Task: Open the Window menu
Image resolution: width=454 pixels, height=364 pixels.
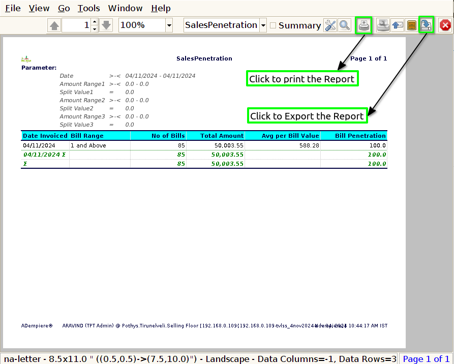Action: coord(126,9)
